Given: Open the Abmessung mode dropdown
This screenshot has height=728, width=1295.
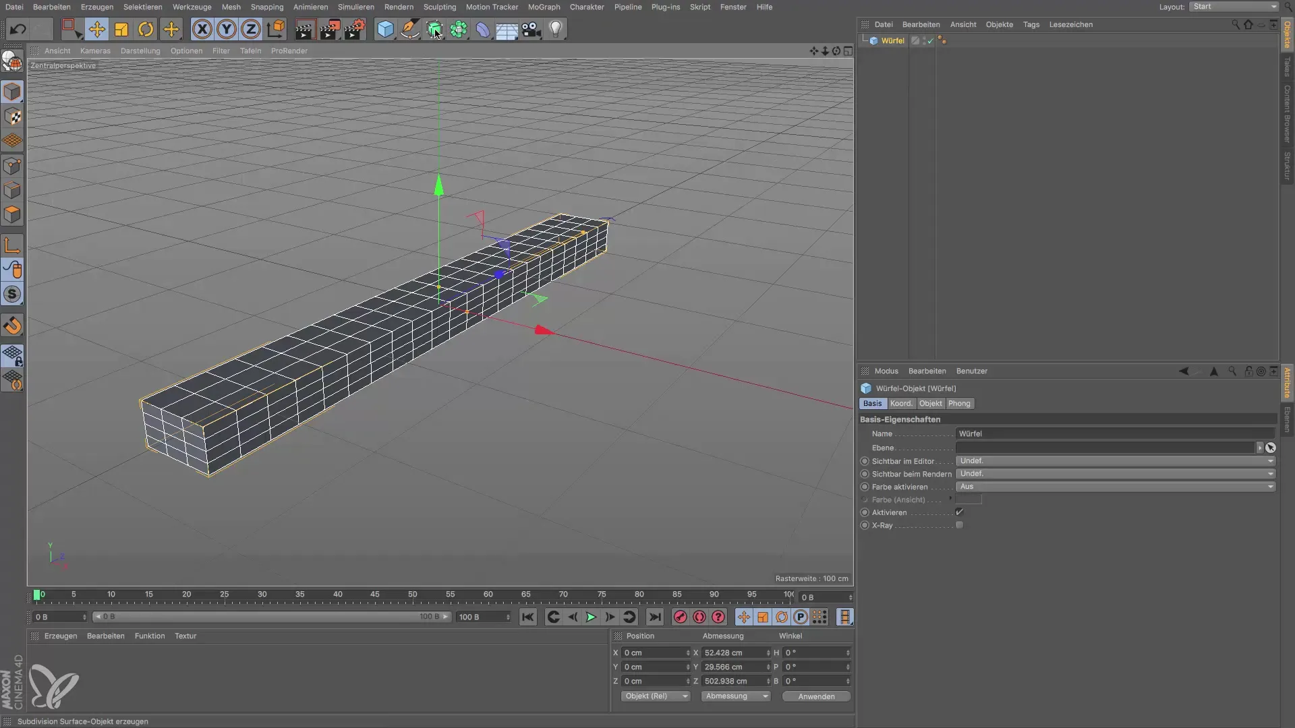Looking at the screenshot, I should click(736, 696).
